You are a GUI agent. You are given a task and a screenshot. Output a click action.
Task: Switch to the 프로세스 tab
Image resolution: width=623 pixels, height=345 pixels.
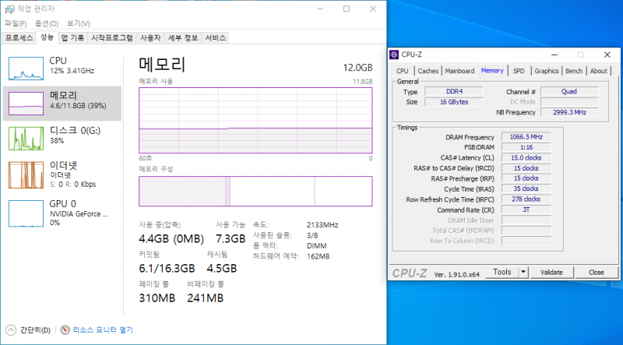click(19, 38)
